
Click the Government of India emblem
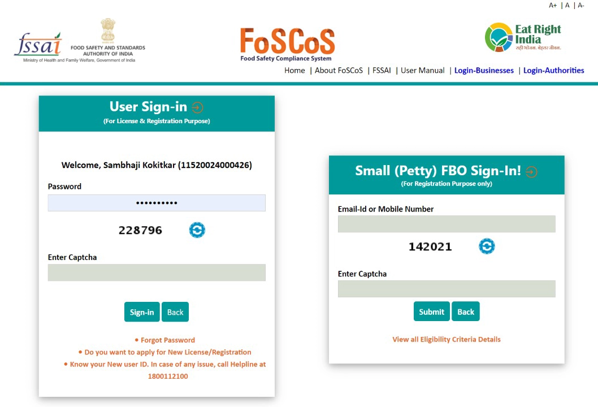[x=108, y=30]
